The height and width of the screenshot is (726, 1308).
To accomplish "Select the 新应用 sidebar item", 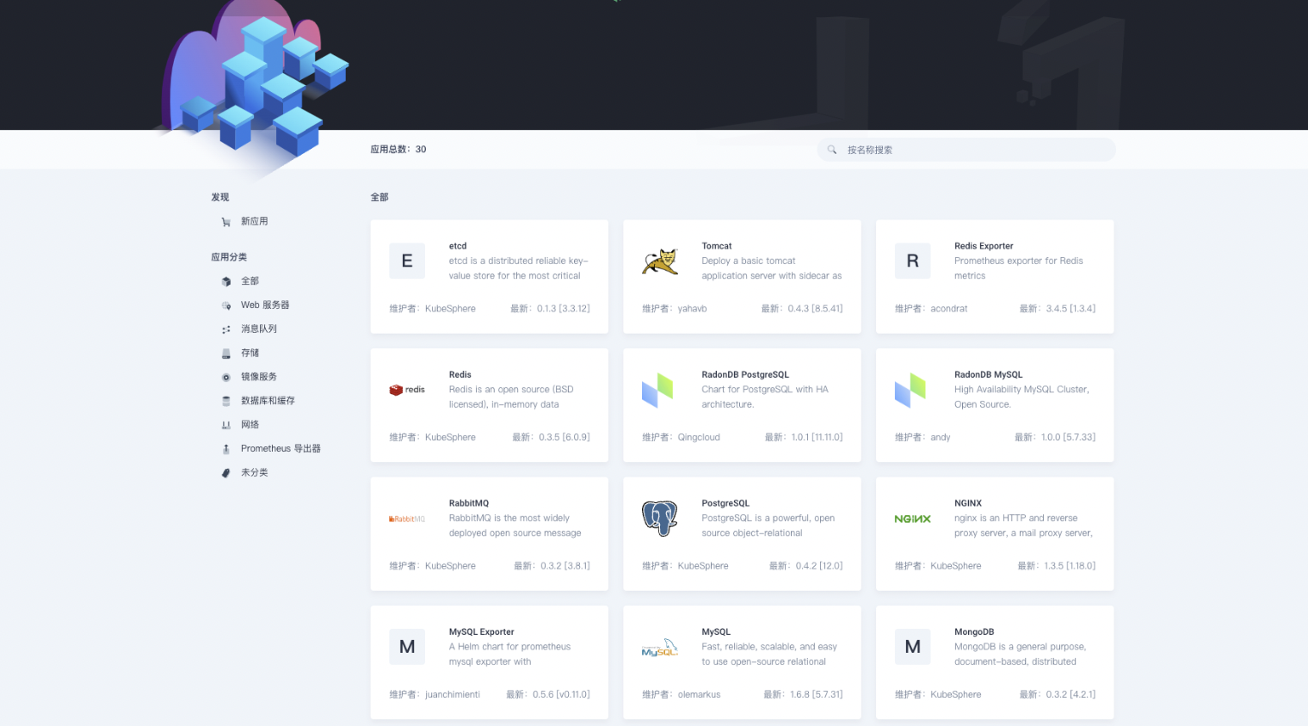I will [x=254, y=221].
